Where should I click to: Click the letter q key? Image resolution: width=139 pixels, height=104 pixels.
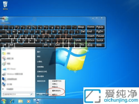(9, 32)
